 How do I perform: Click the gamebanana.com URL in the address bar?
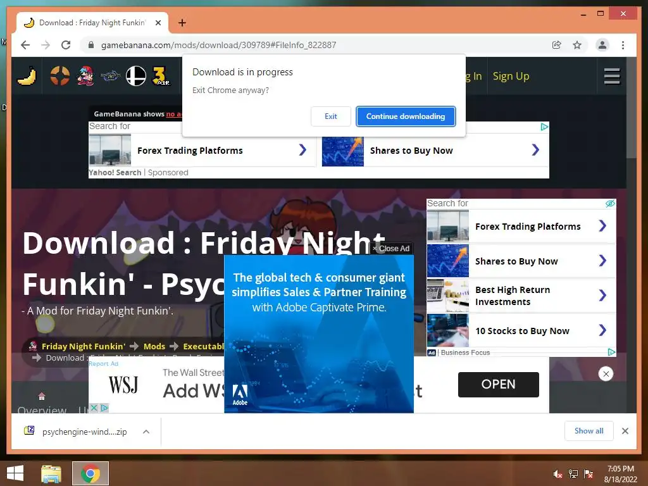pos(218,45)
